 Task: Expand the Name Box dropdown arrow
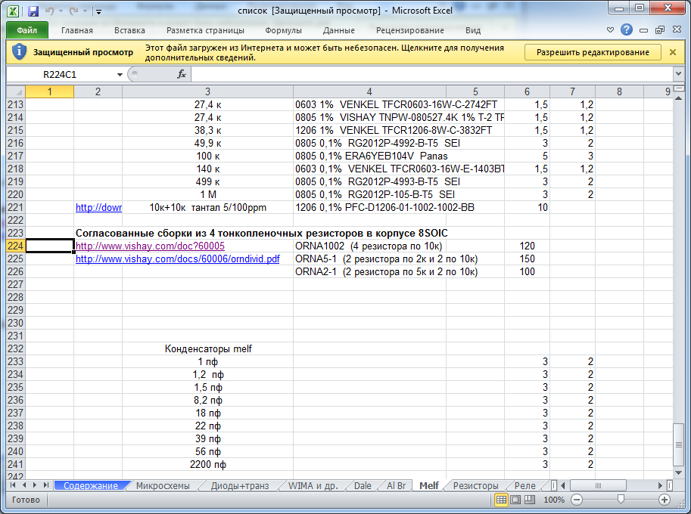120,74
